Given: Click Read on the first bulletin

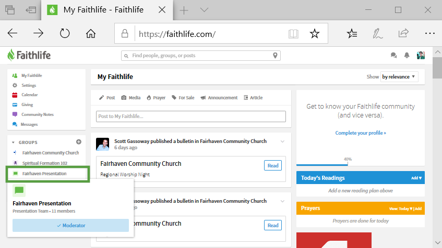Looking at the screenshot, I should tap(273, 166).
